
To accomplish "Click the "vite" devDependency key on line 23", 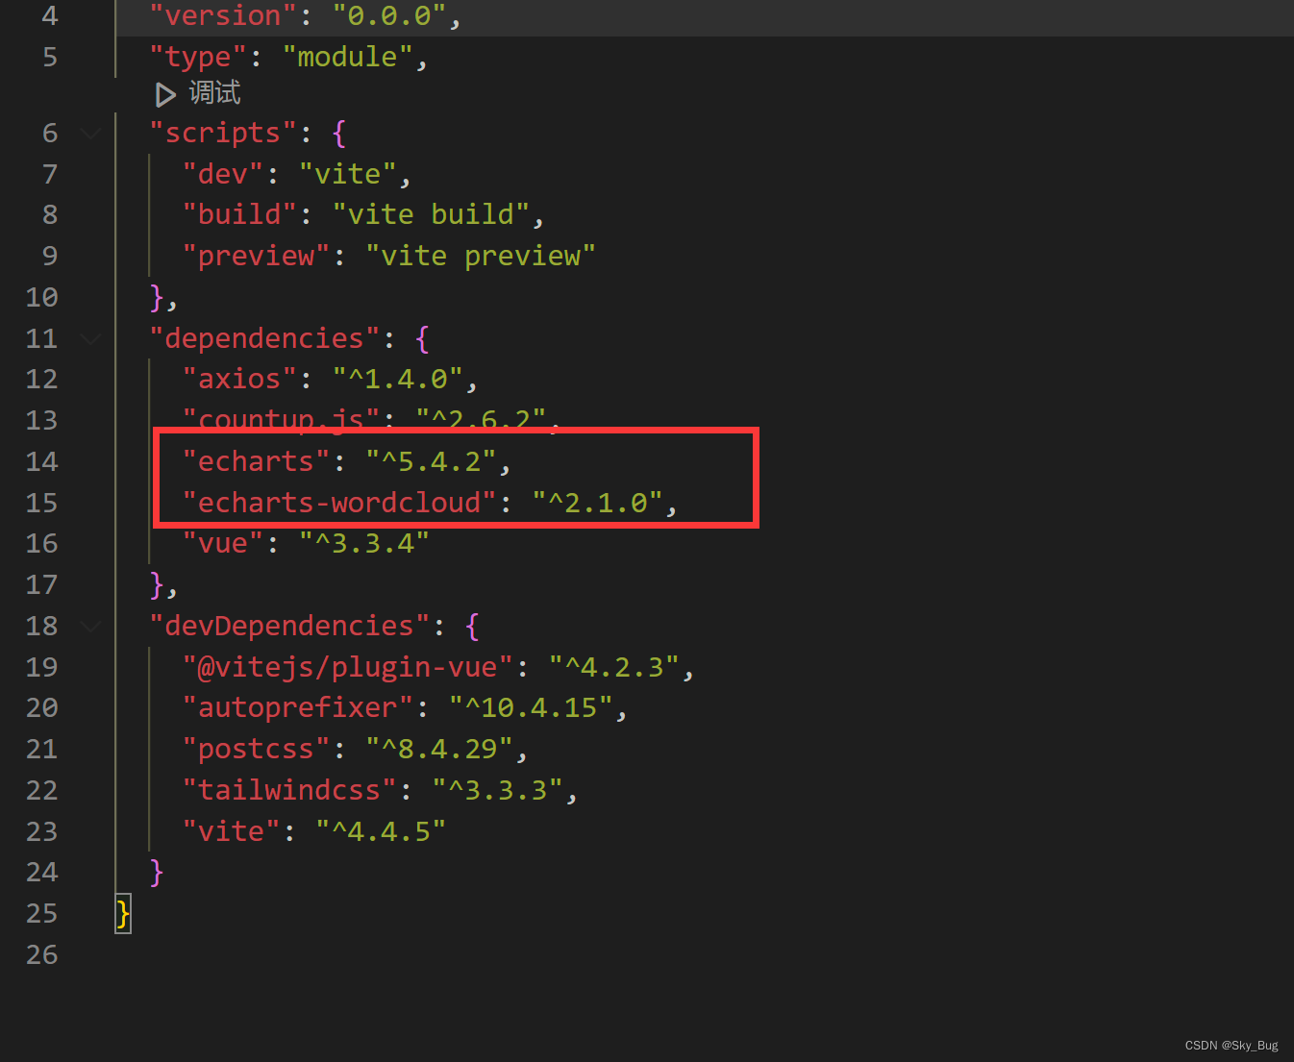I will point(232,831).
